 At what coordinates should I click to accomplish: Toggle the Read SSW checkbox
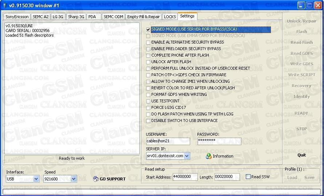[x=248, y=177]
